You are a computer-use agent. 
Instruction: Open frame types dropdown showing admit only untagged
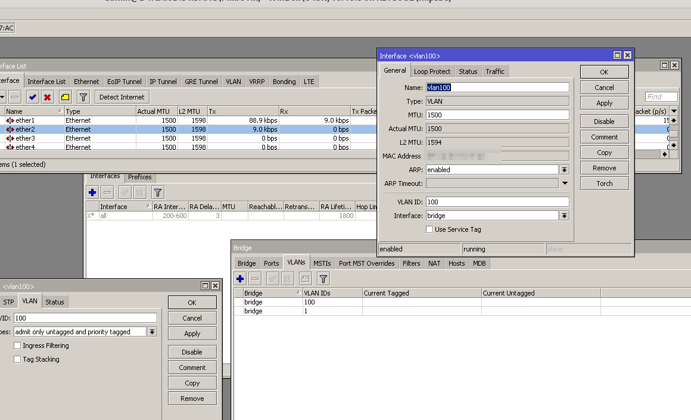click(152, 332)
